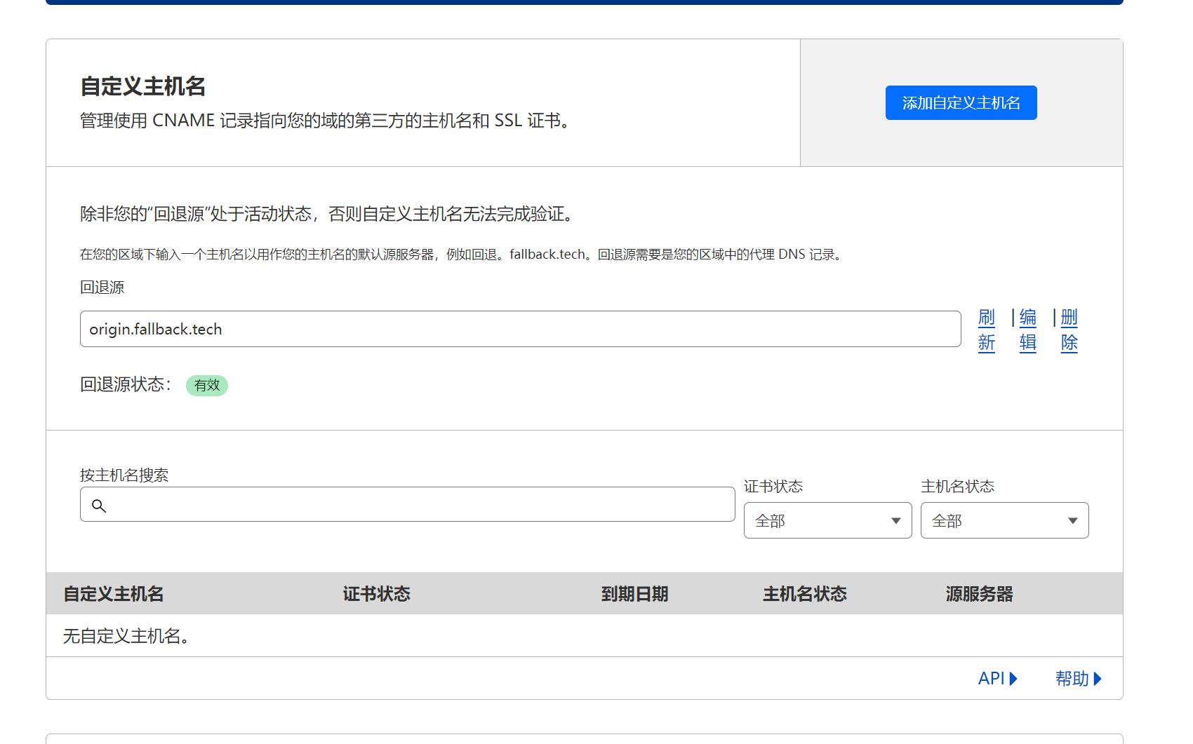Viewport: 1193px width, 744px height.
Task: Click the 添加自定义主机名 button
Action: [961, 102]
